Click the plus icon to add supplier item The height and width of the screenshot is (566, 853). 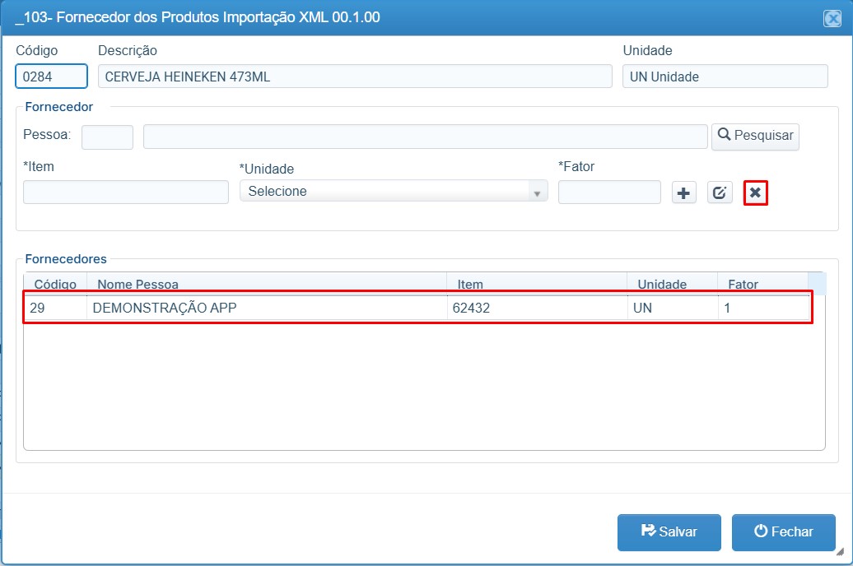[684, 193]
